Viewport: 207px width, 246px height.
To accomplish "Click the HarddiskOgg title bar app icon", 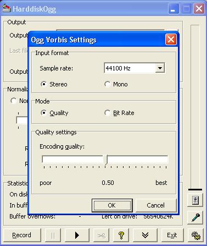I will 7,8.
